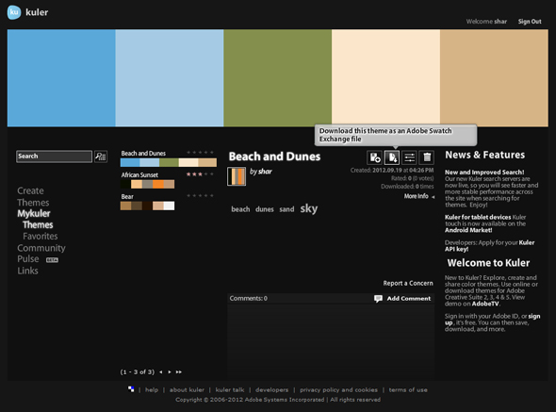Open top-level Themes in the sidebar
556x412 pixels.
(x=33, y=203)
